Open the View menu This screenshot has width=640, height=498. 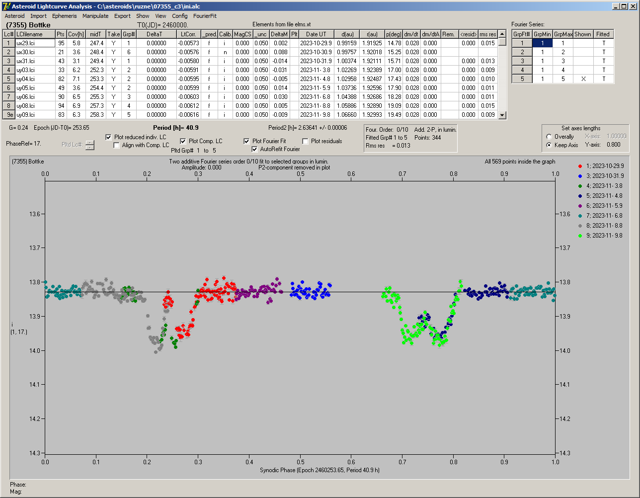(160, 16)
